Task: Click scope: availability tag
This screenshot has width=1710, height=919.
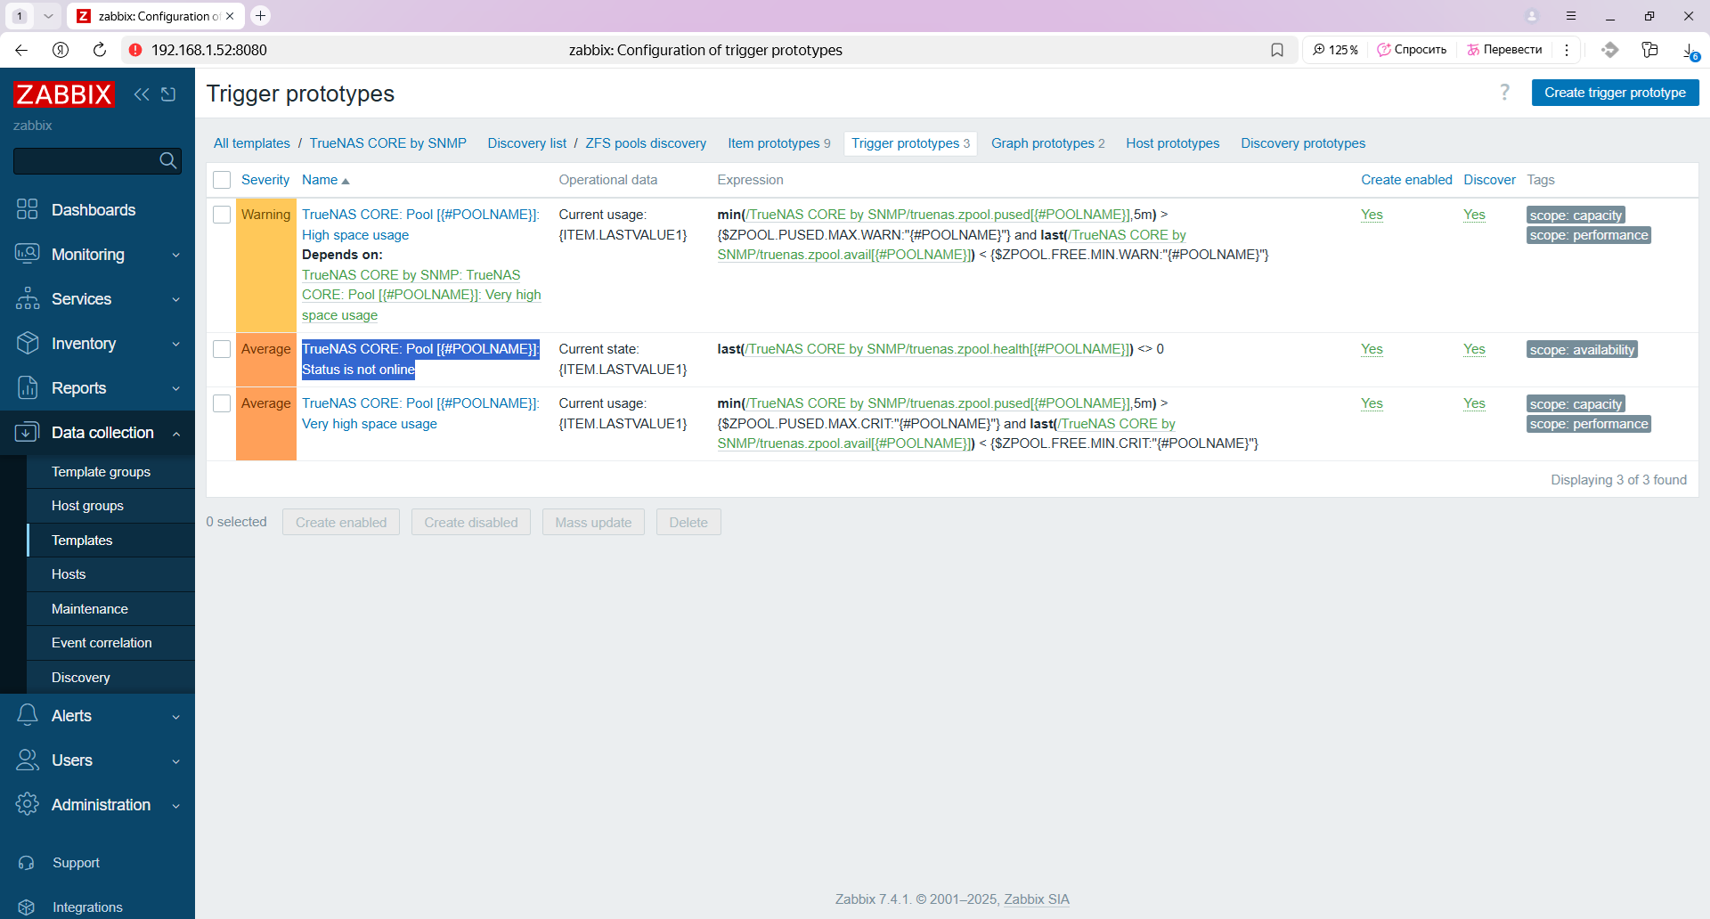Action: [x=1582, y=350]
